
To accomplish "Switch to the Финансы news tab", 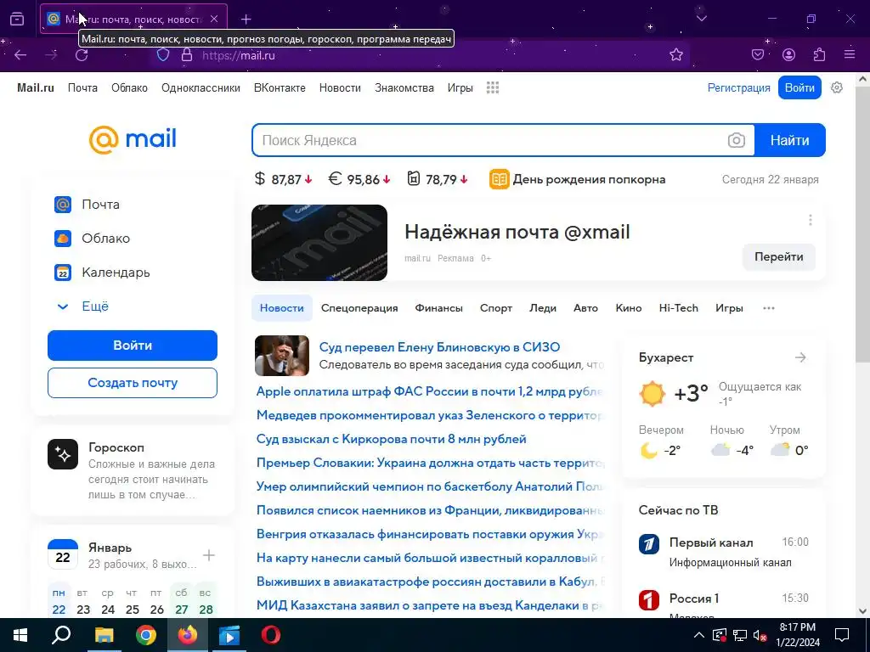I will [x=439, y=308].
